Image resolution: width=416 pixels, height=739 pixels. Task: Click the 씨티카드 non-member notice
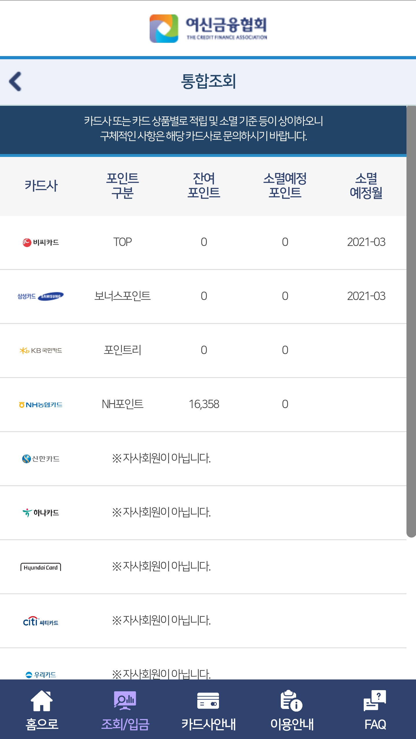pyautogui.click(x=161, y=620)
